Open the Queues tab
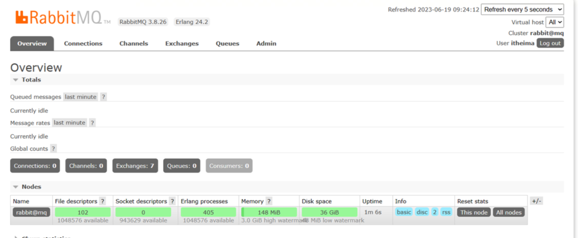This screenshot has width=578, height=238. tap(227, 43)
